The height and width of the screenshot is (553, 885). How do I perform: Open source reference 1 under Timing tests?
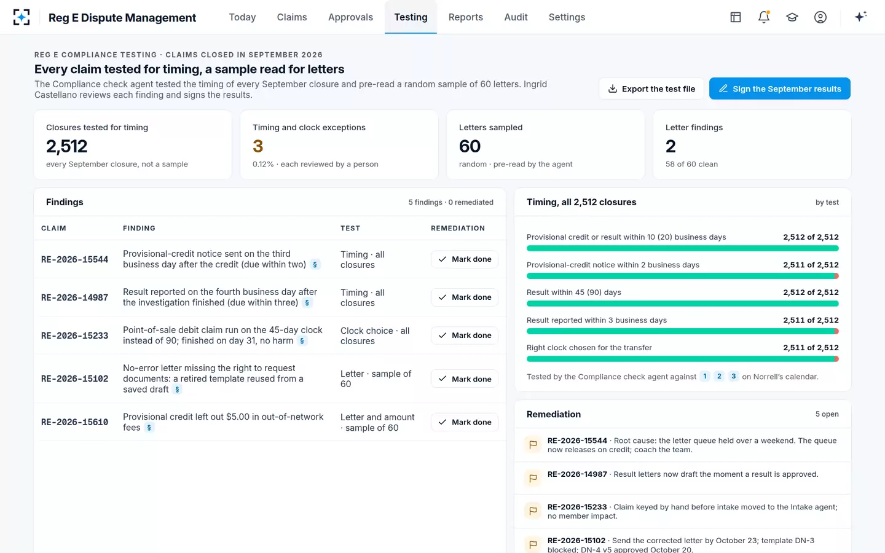tap(705, 377)
